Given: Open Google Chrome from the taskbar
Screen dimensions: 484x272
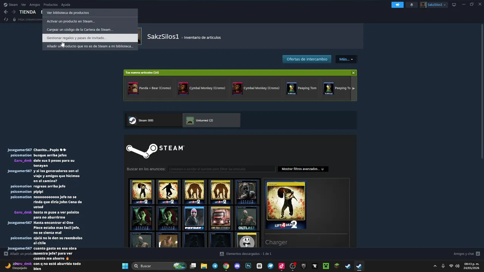Looking at the screenshot, I should click(226, 266).
